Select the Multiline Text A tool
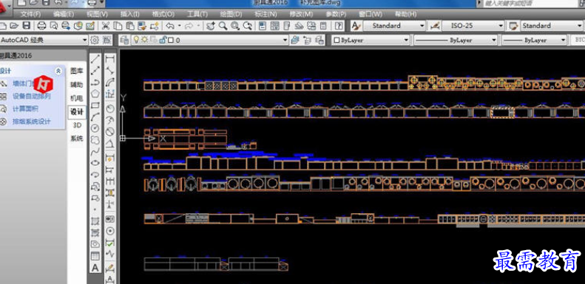The width and height of the screenshot is (585, 284). coord(95,268)
